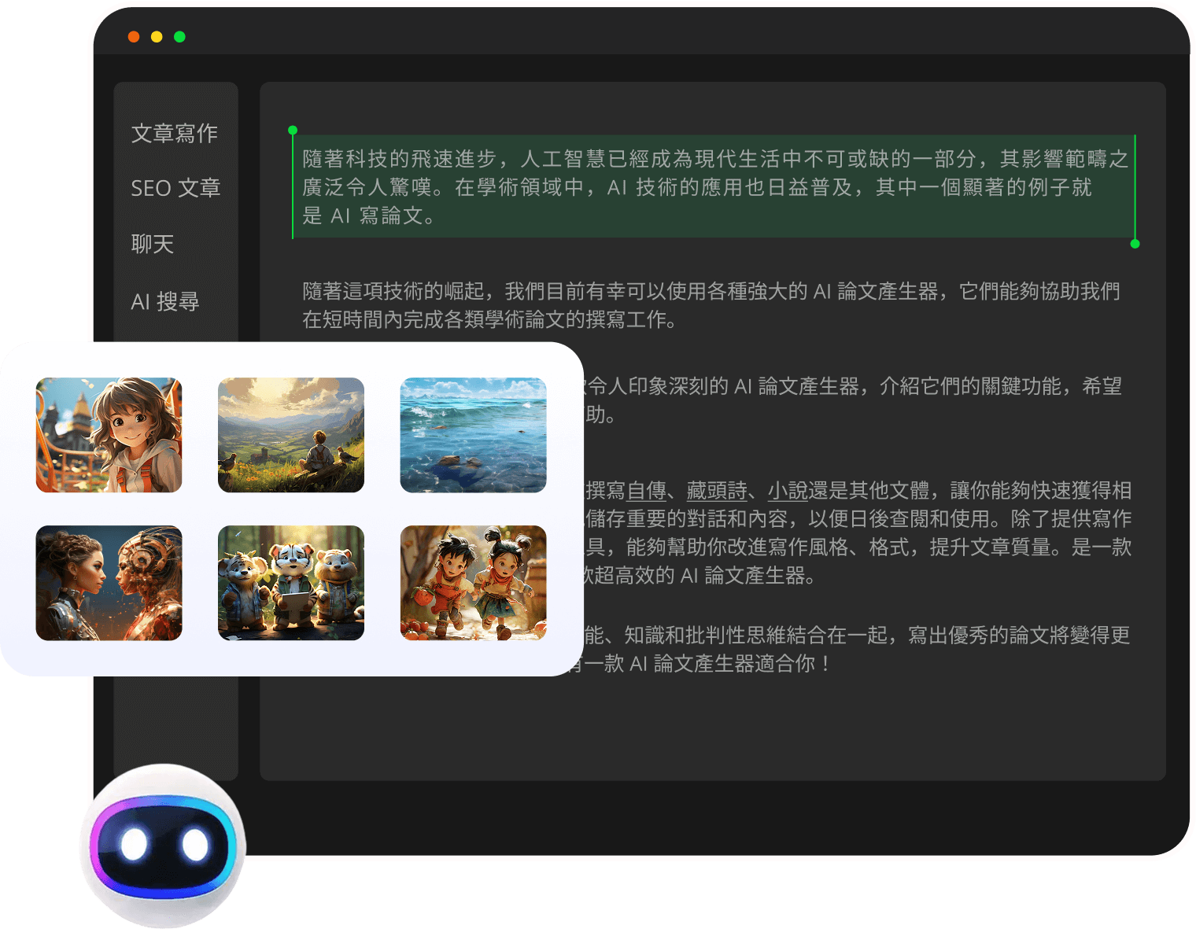The height and width of the screenshot is (936, 1196).
Task: Pick the ocean waves image thumbnail
Action: pyautogui.click(x=473, y=435)
